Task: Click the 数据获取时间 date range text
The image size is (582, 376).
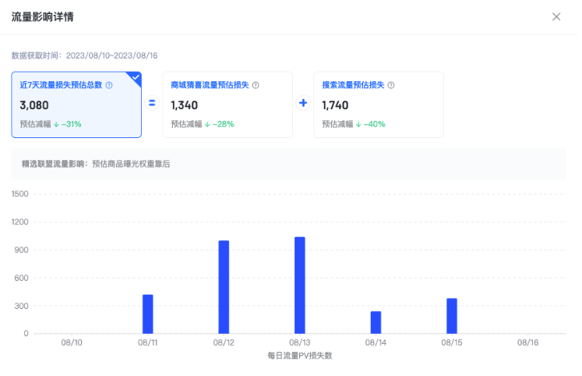Action: [x=84, y=55]
